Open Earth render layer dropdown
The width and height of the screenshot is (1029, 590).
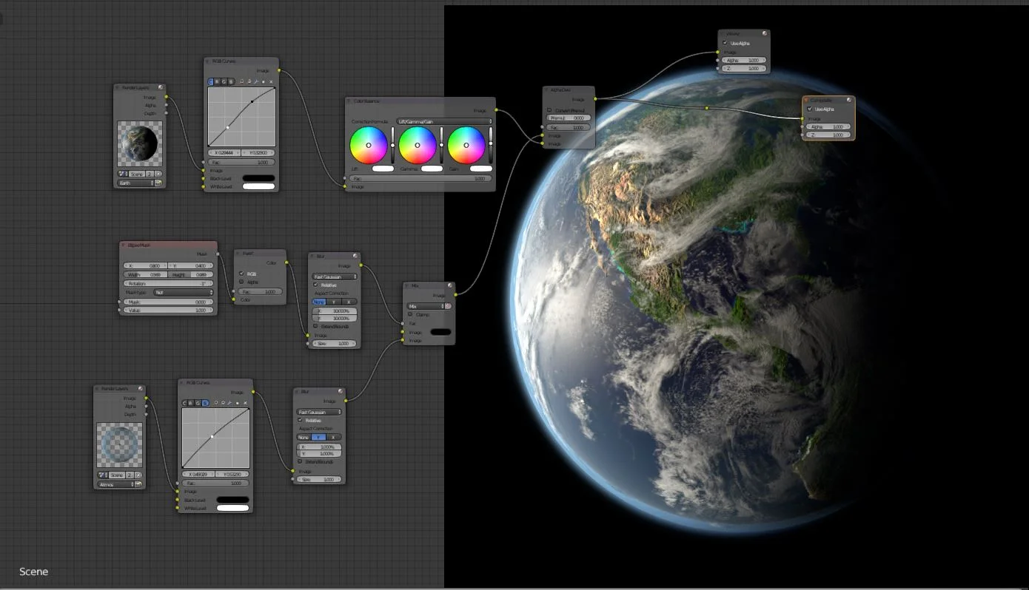(x=135, y=183)
